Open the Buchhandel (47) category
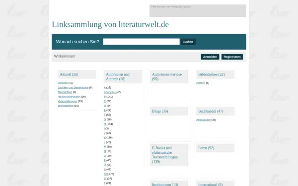The height and width of the screenshot is (186, 298). coord(211,111)
